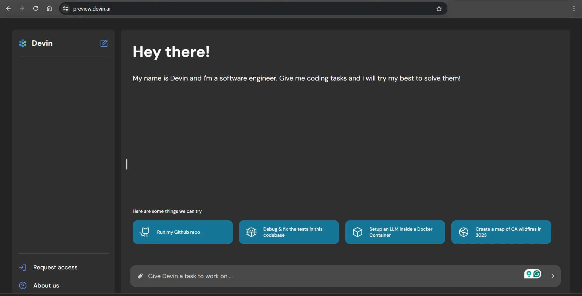Viewport: 582px width, 296px height.
Task: Select Create a map of CA wildfires
Action: pos(501,232)
